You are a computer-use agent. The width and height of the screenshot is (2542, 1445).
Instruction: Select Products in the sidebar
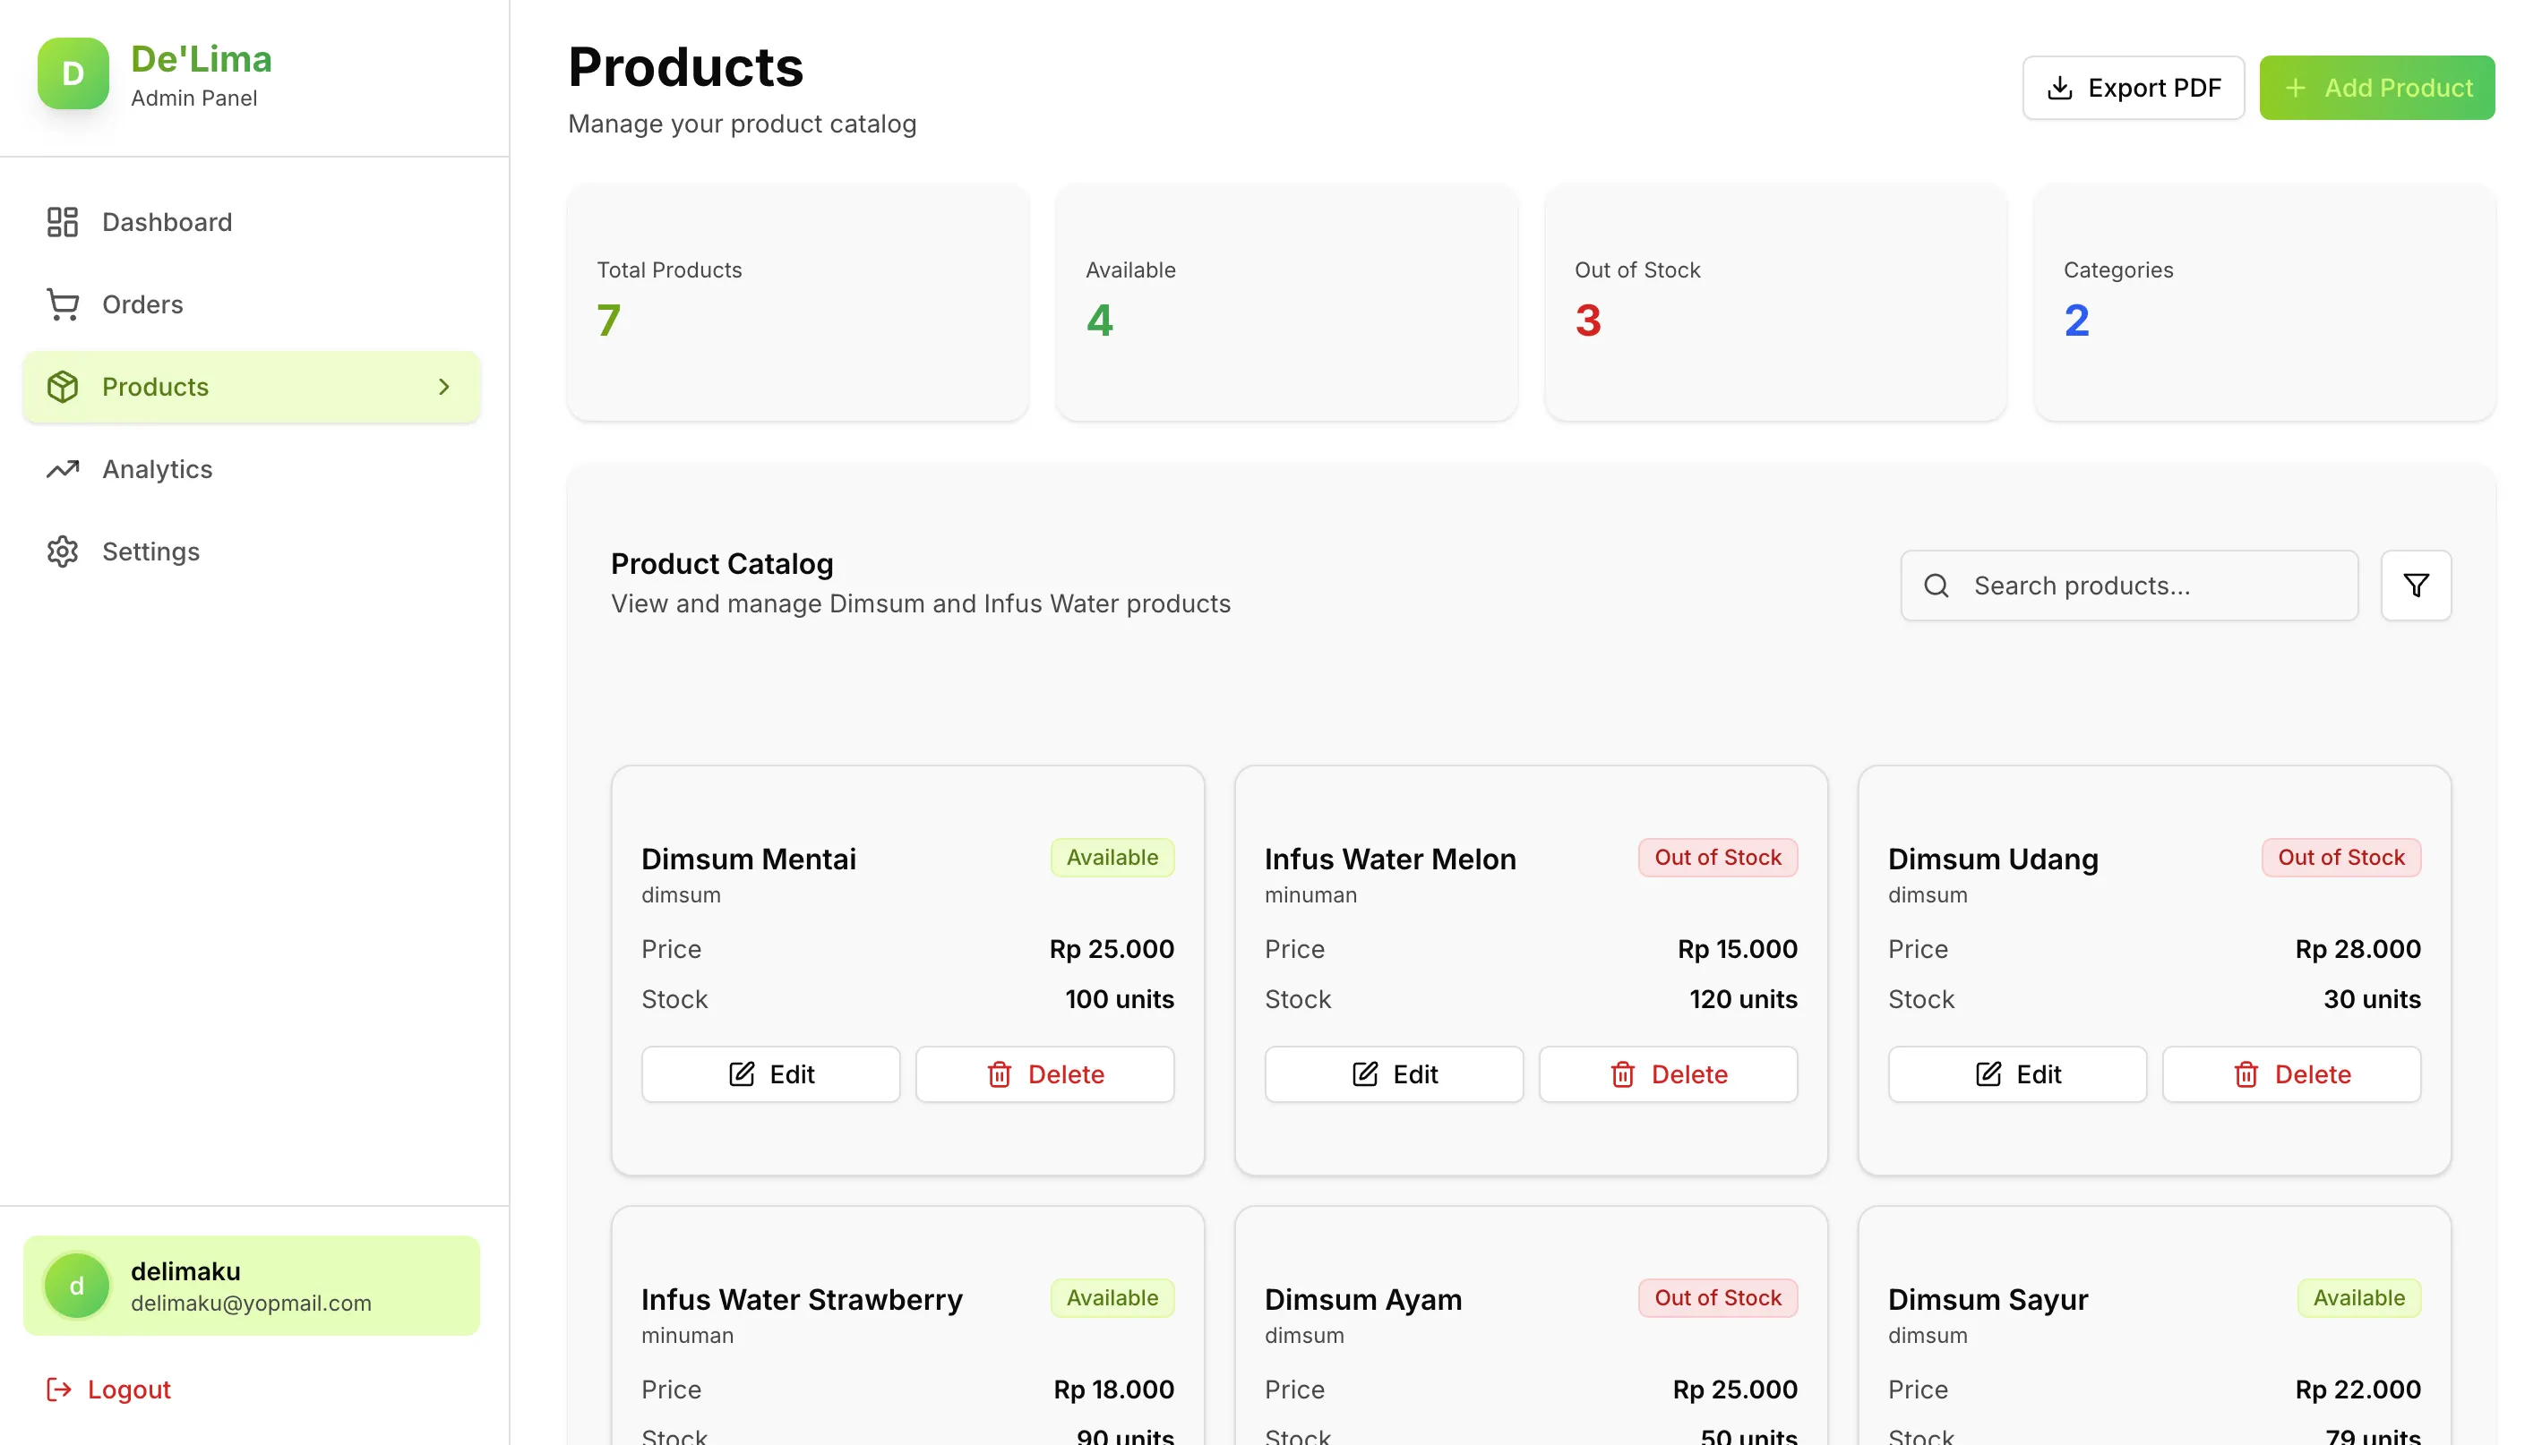(252, 387)
